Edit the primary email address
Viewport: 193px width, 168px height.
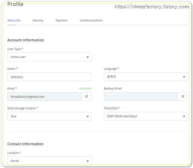pyautogui.click(x=87, y=96)
